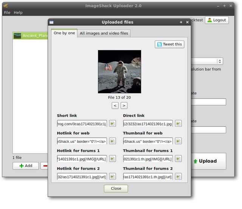Open the Help menu

coord(18,12)
